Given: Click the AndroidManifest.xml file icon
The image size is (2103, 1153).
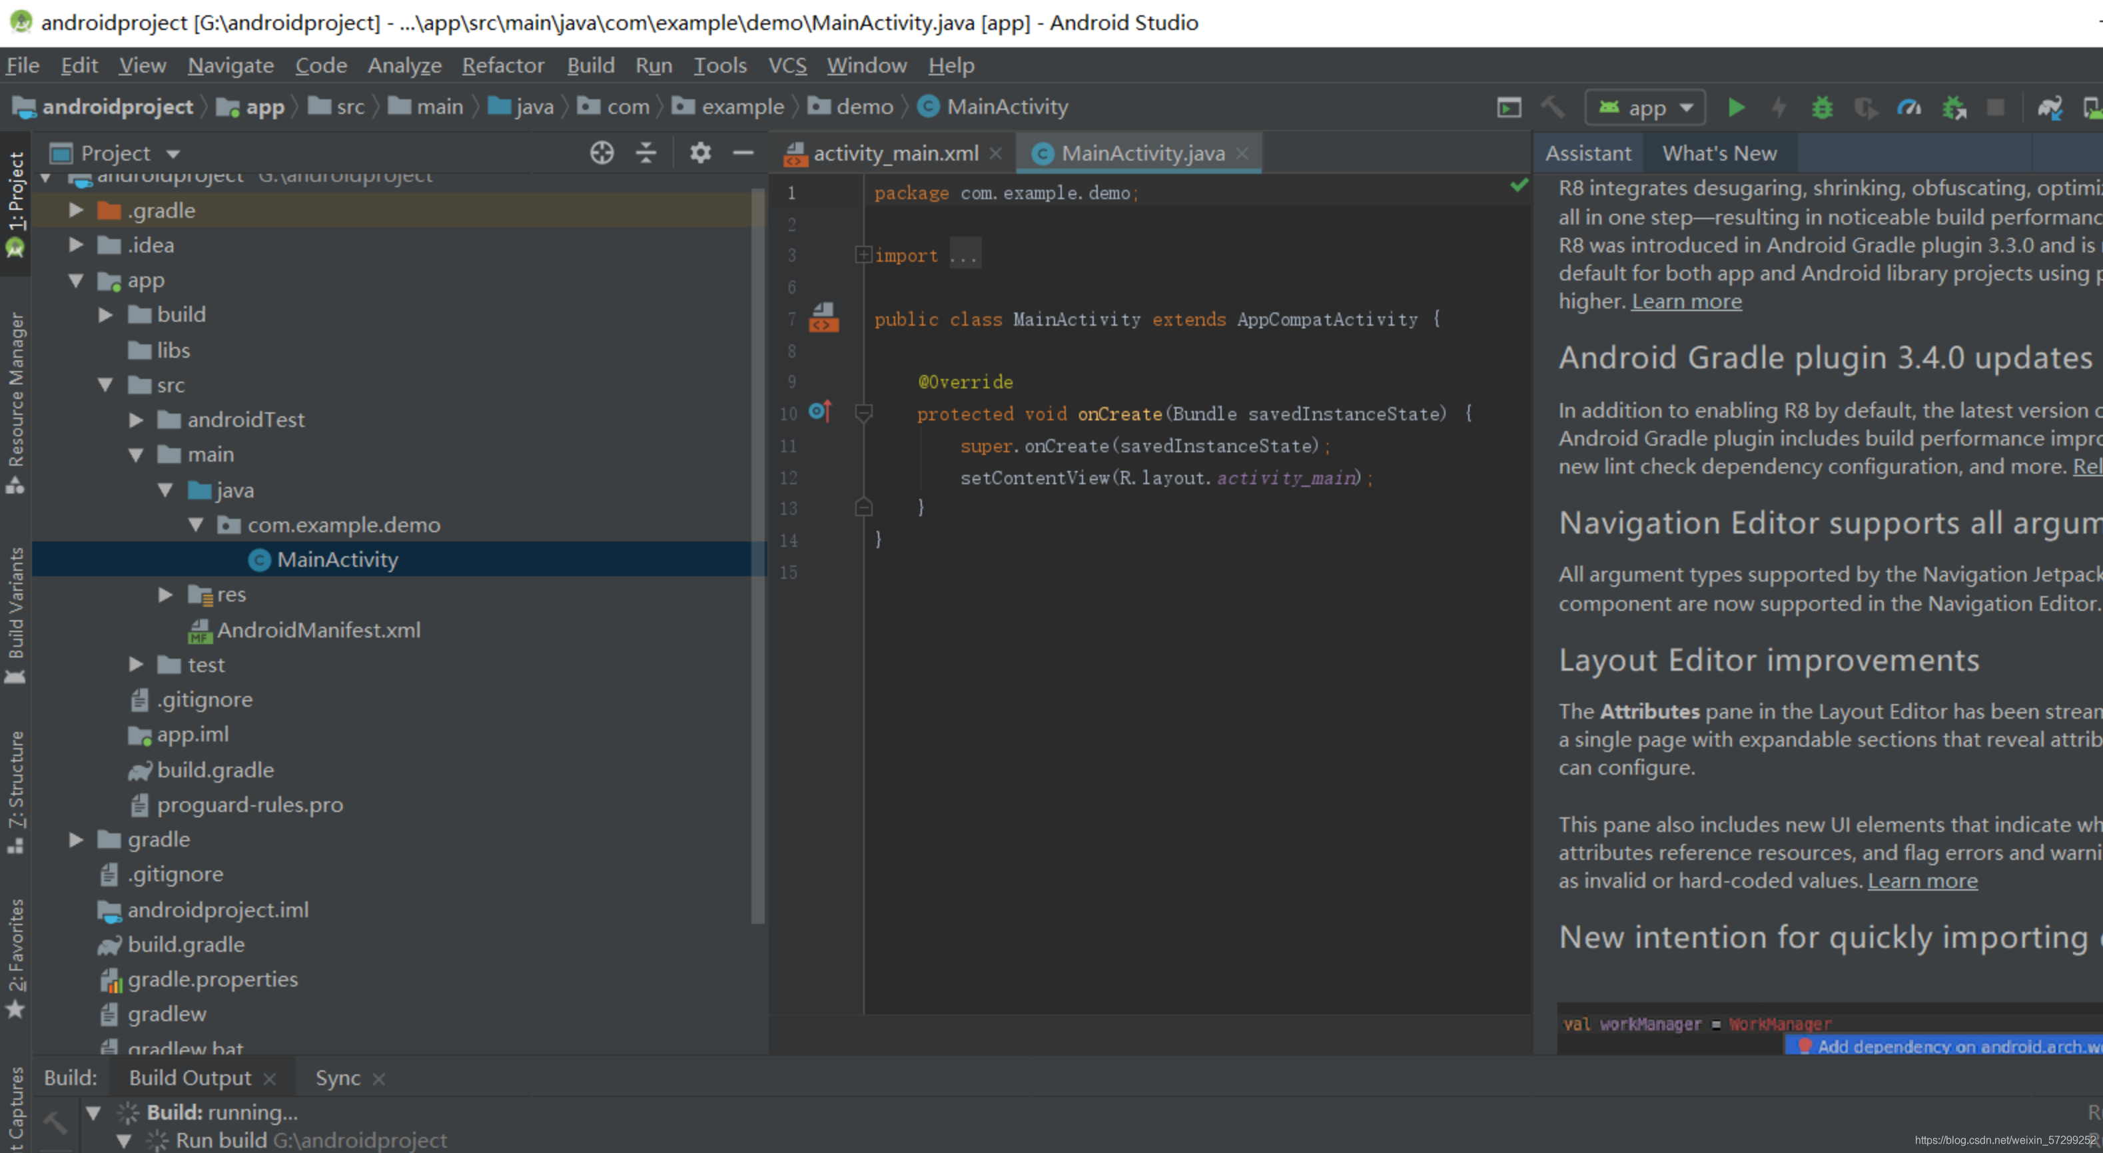Looking at the screenshot, I should [199, 630].
